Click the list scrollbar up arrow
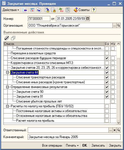 click(x=118, y=44)
